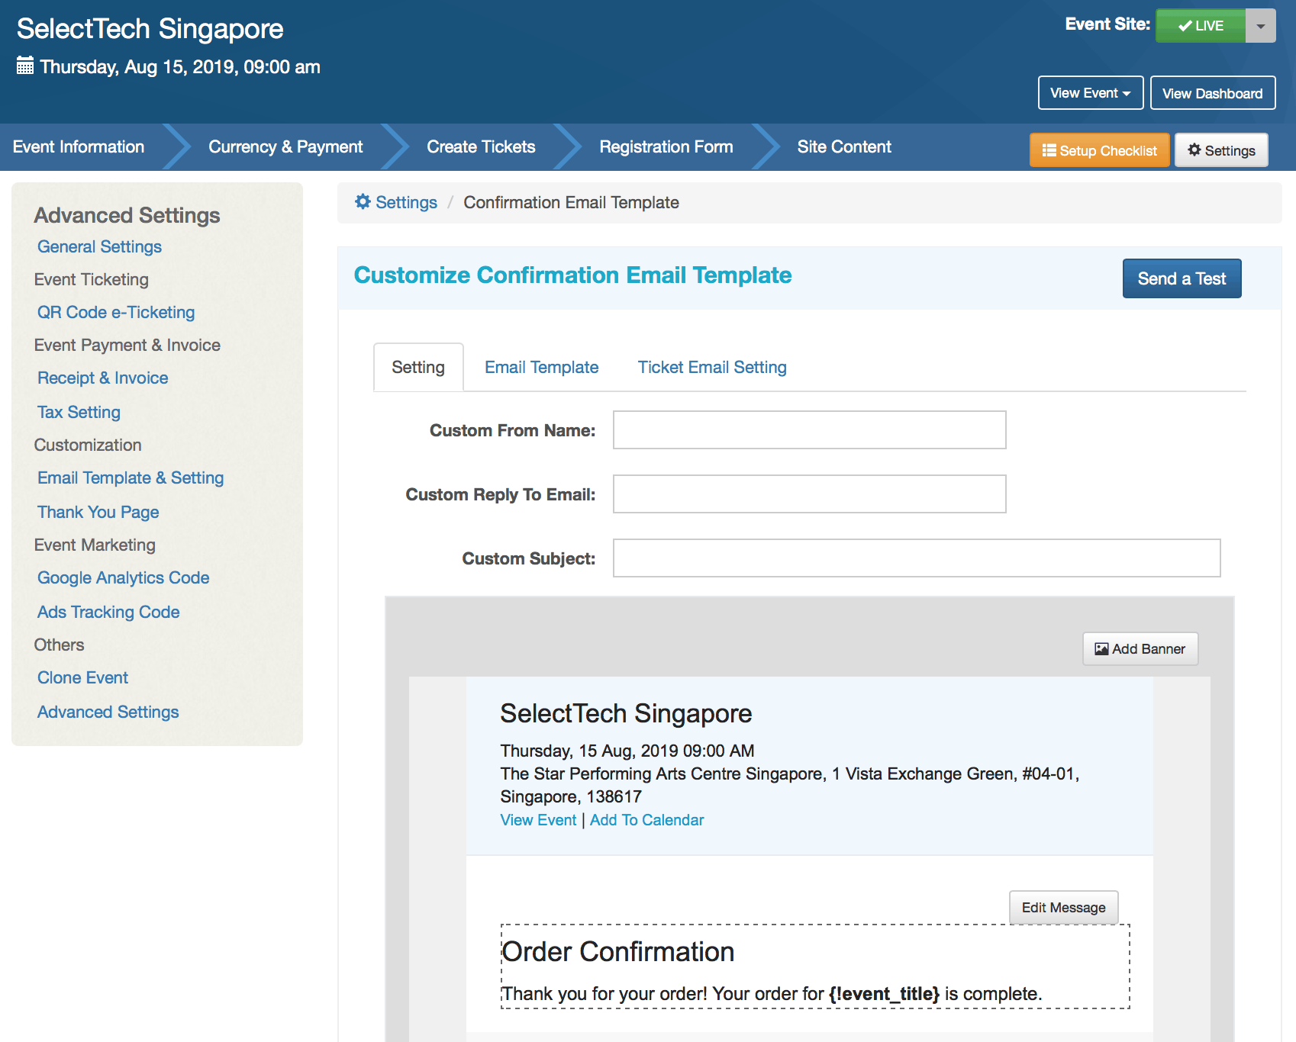Image resolution: width=1296 pixels, height=1042 pixels.
Task: Click the SelectTech Singapore page title
Action: [x=150, y=29]
